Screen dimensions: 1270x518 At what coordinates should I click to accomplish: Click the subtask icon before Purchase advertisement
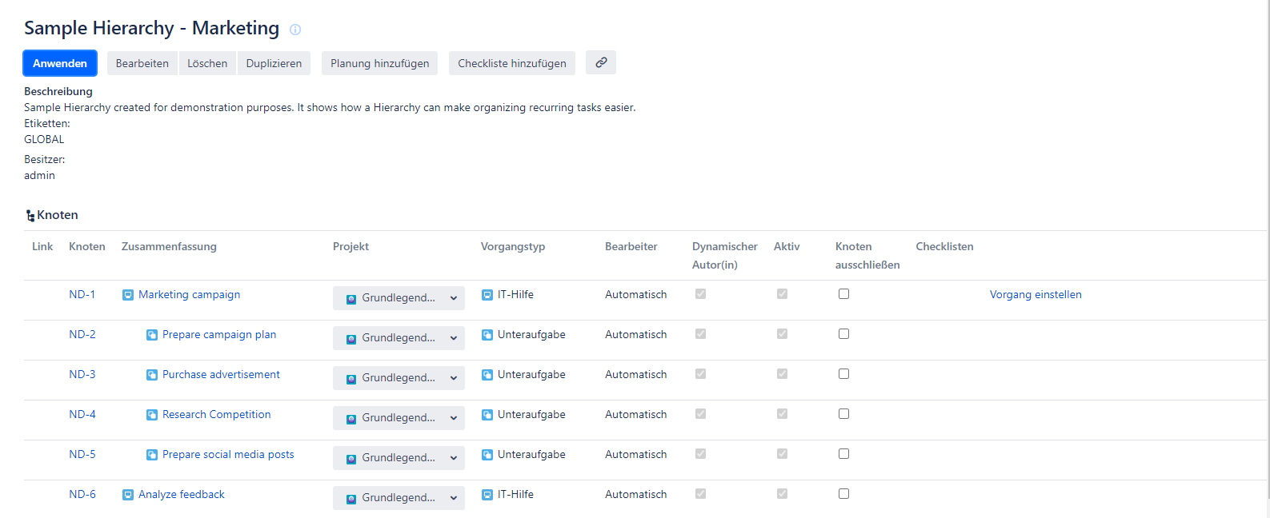(x=152, y=375)
